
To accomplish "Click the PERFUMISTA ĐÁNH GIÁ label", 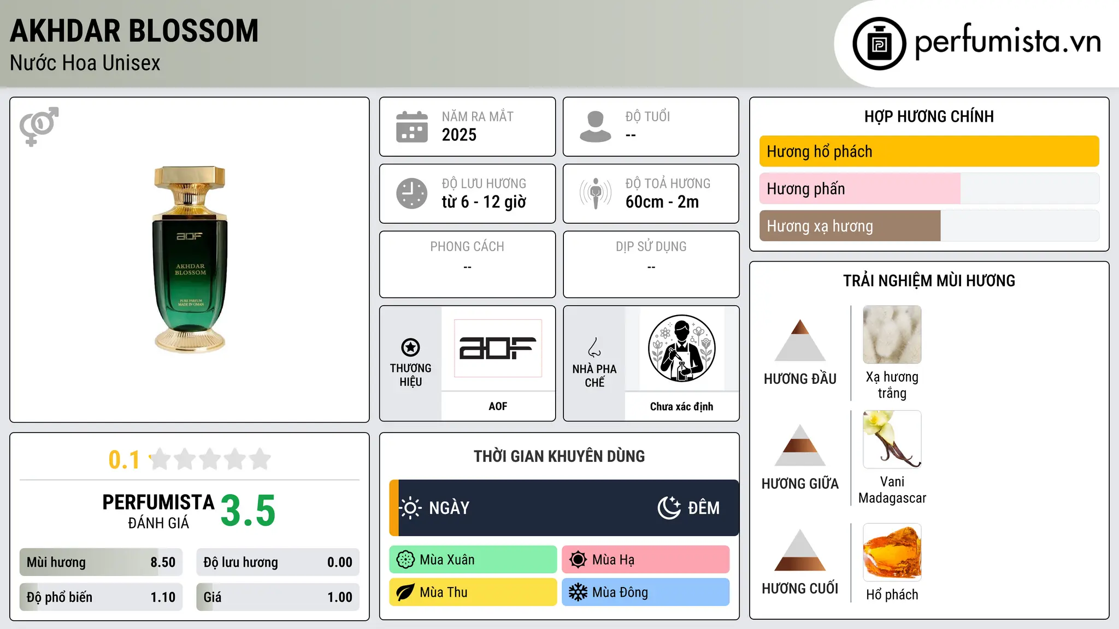I will click(x=158, y=511).
